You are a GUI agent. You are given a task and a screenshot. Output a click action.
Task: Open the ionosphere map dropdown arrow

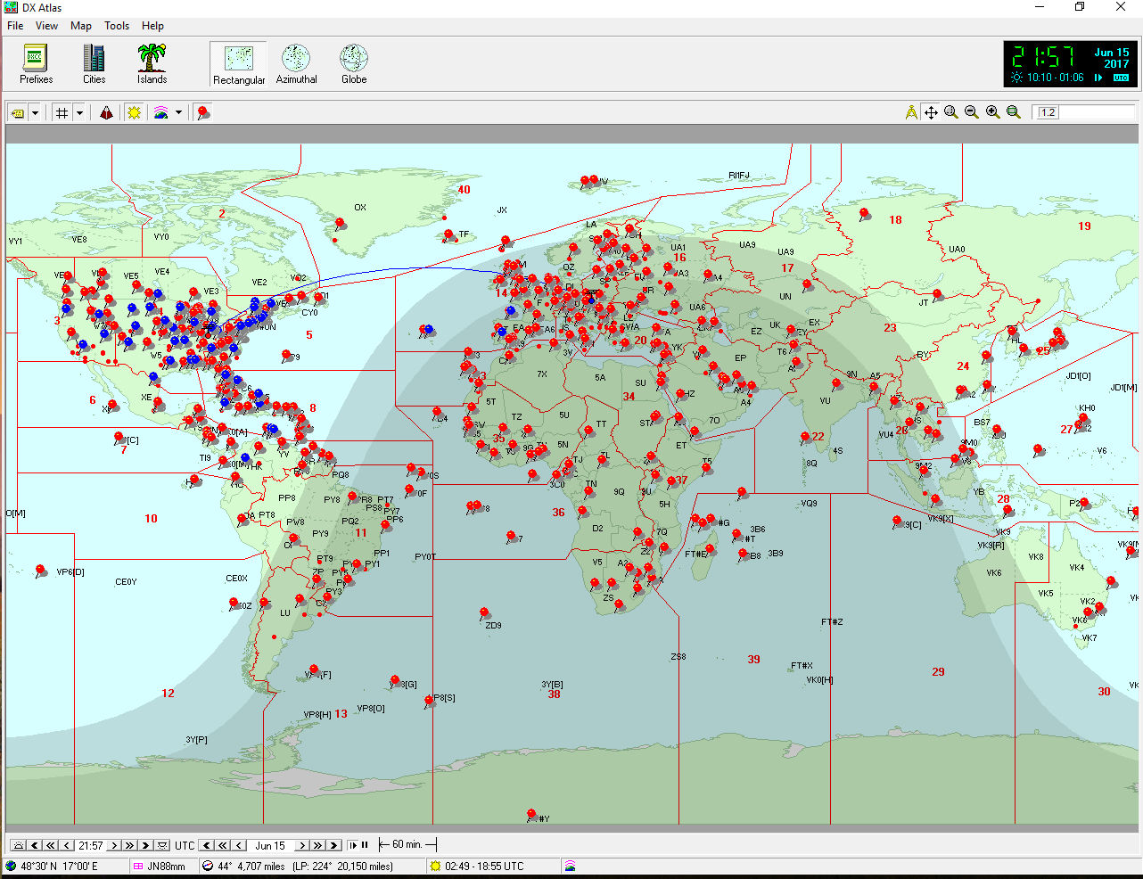point(178,112)
